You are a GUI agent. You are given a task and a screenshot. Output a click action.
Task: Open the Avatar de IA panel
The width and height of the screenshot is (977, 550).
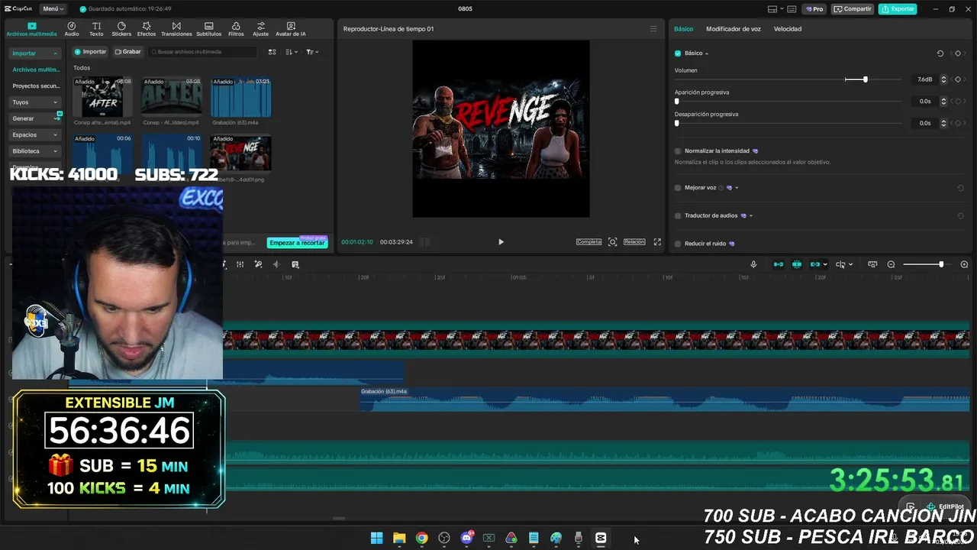point(291,29)
